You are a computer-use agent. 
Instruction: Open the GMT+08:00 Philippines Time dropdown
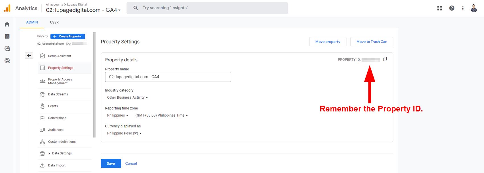click(x=162, y=115)
